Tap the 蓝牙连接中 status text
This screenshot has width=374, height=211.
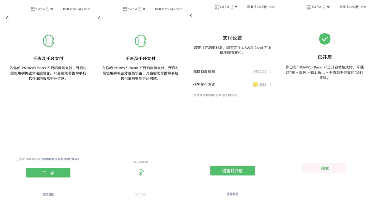pyautogui.click(x=141, y=162)
